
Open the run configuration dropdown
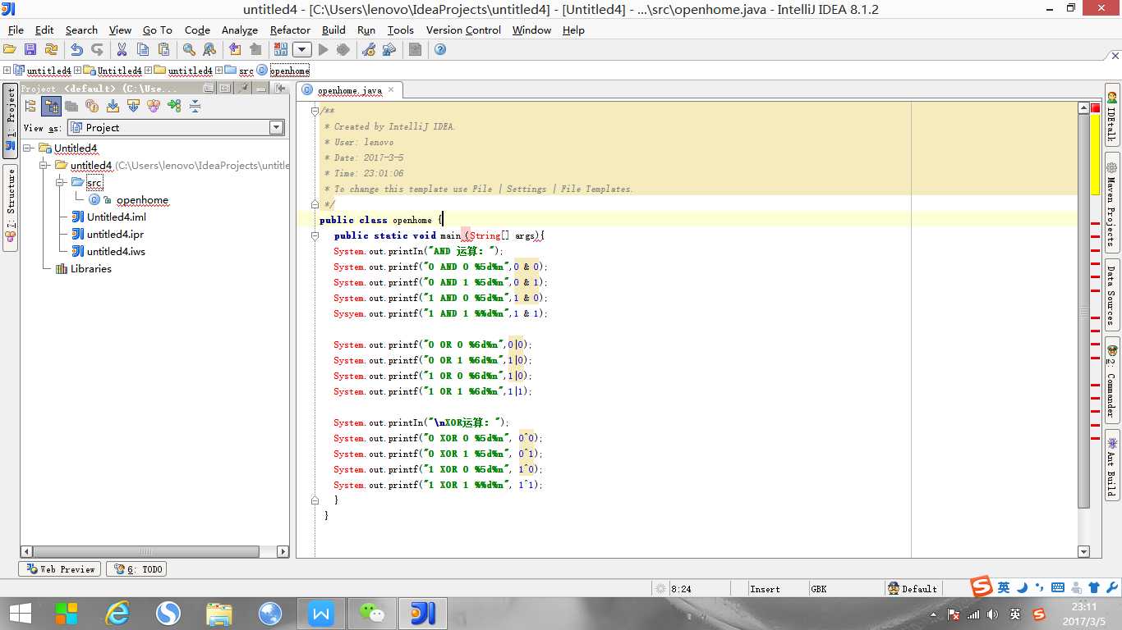point(301,49)
